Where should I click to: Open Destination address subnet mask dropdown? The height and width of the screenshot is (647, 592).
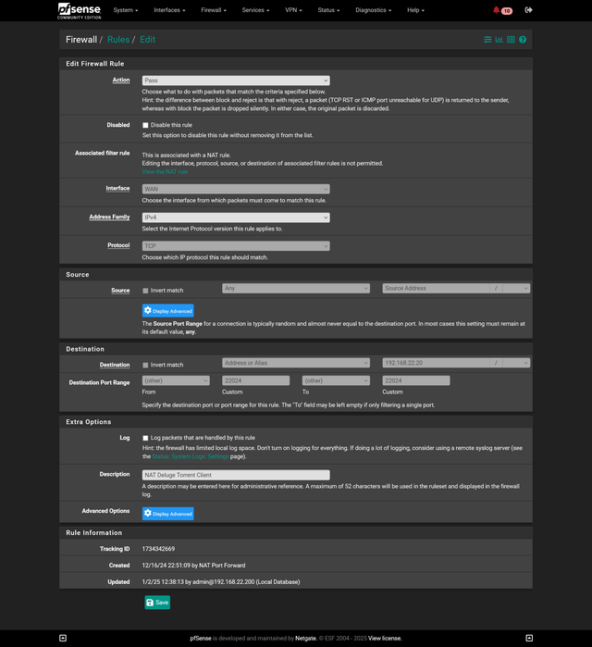point(516,363)
